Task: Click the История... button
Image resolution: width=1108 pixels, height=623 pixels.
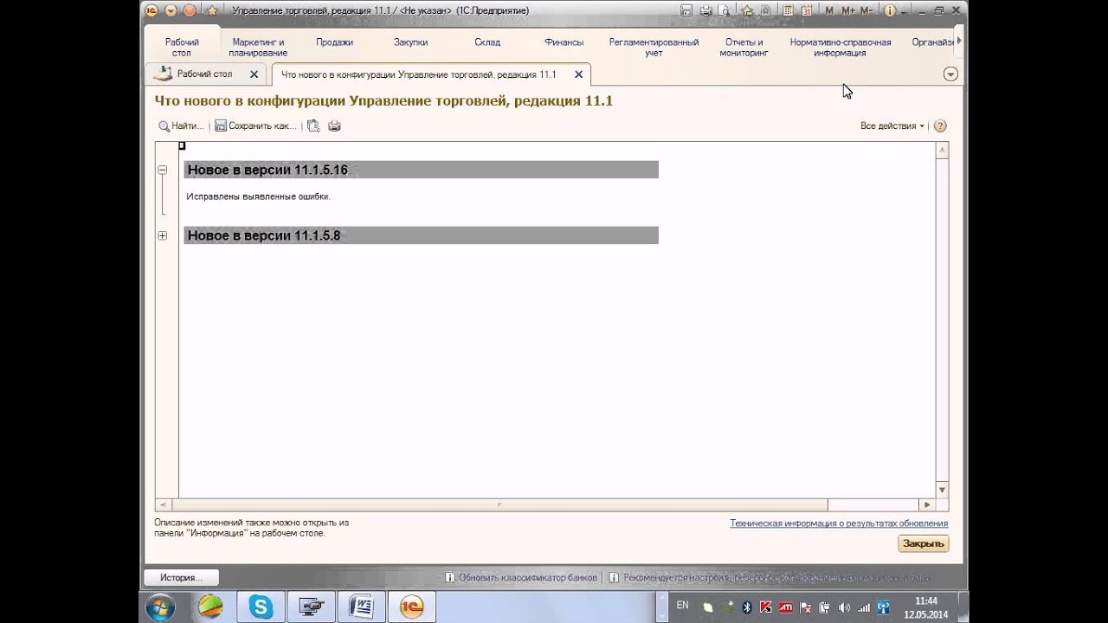Action: pyautogui.click(x=181, y=577)
